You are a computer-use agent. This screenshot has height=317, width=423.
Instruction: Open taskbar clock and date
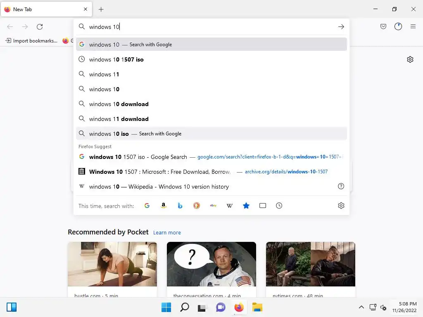pyautogui.click(x=404, y=307)
